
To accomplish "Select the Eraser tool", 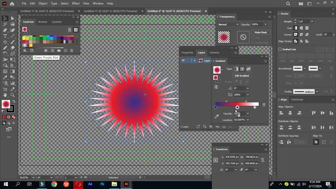I will click(13, 48).
